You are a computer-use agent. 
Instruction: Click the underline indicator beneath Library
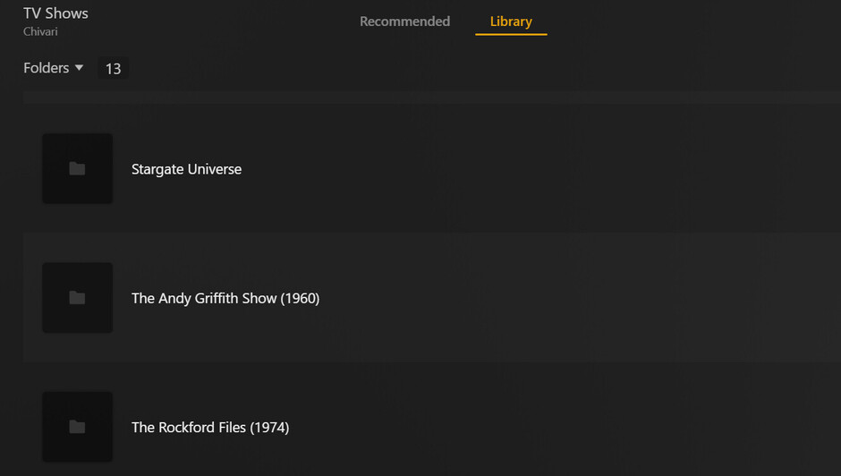[x=511, y=34]
